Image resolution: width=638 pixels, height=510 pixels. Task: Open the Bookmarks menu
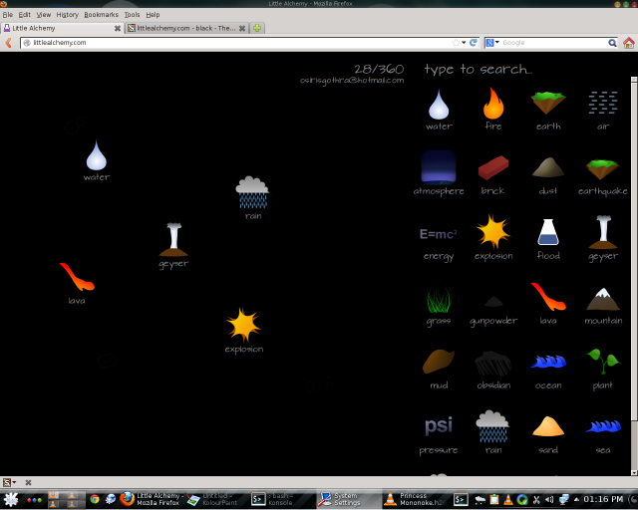tap(101, 15)
